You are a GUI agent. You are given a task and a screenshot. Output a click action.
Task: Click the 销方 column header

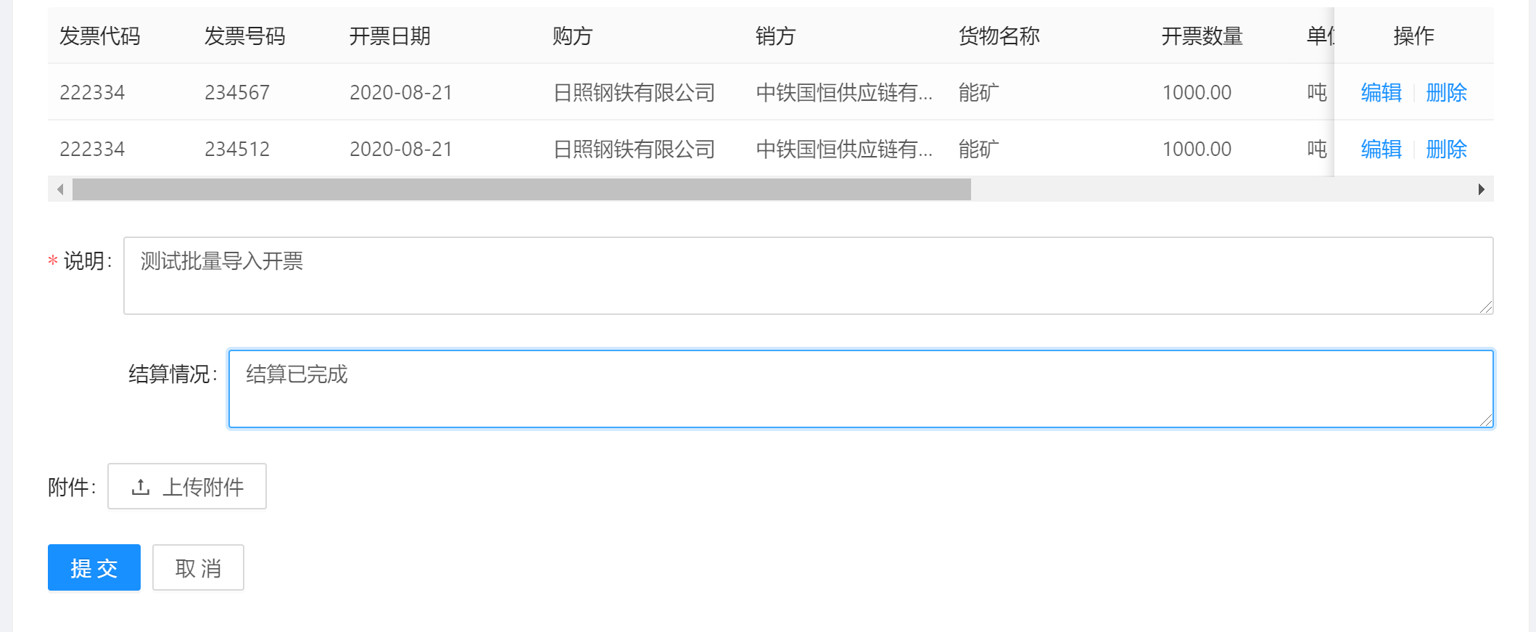point(776,36)
